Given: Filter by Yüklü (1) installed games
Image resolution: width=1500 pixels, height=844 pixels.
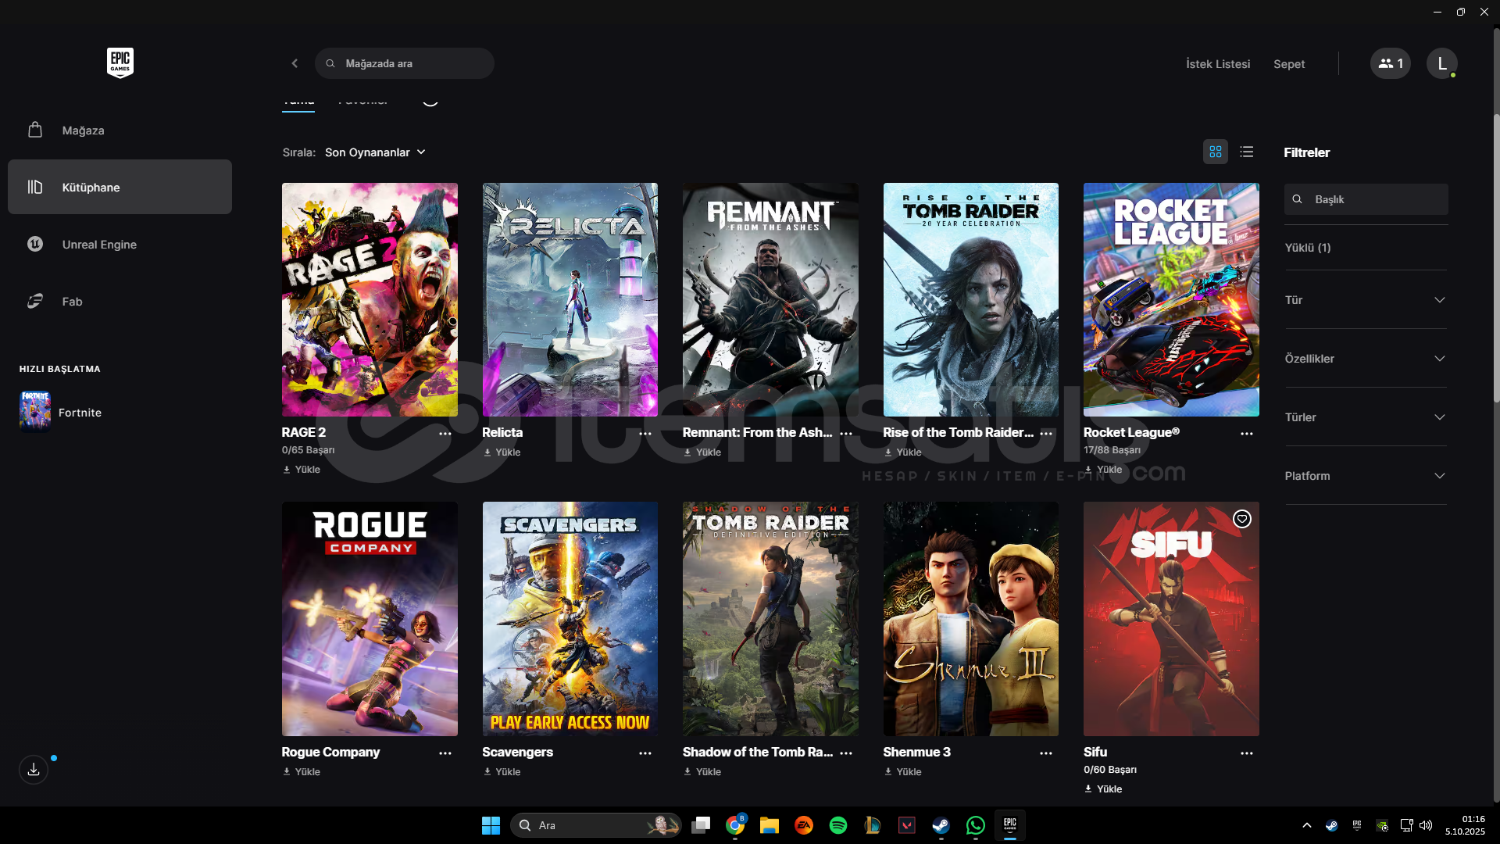Looking at the screenshot, I should 1307,248.
